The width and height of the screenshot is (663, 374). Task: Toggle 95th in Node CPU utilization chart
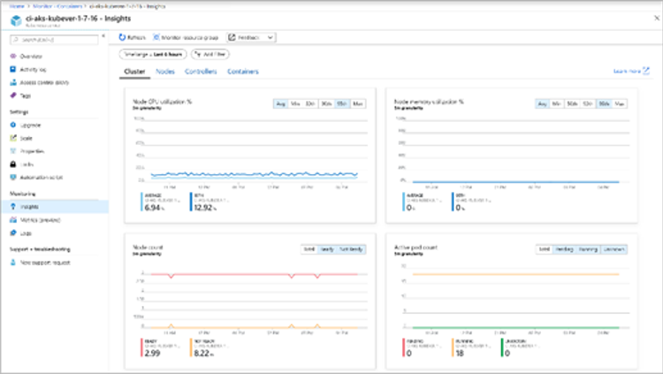click(x=341, y=103)
